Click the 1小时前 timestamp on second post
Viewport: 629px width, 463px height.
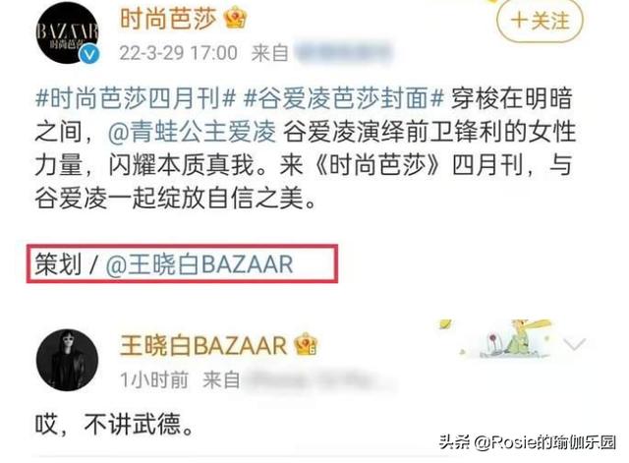coord(154,379)
